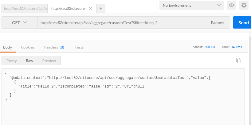Click the Time label
The image size is (251, 125).
coord(226,47)
